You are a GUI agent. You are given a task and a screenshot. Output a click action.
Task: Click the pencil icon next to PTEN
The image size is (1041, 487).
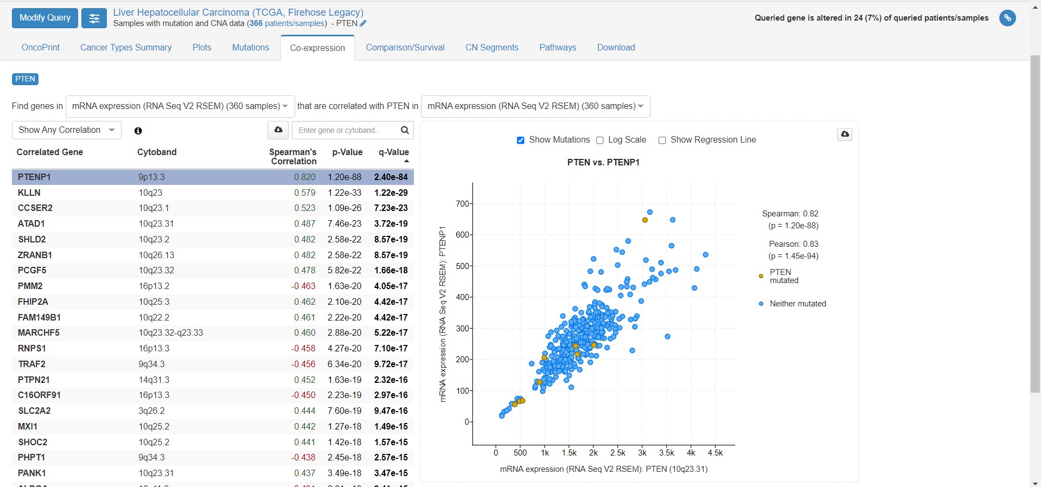point(363,23)
